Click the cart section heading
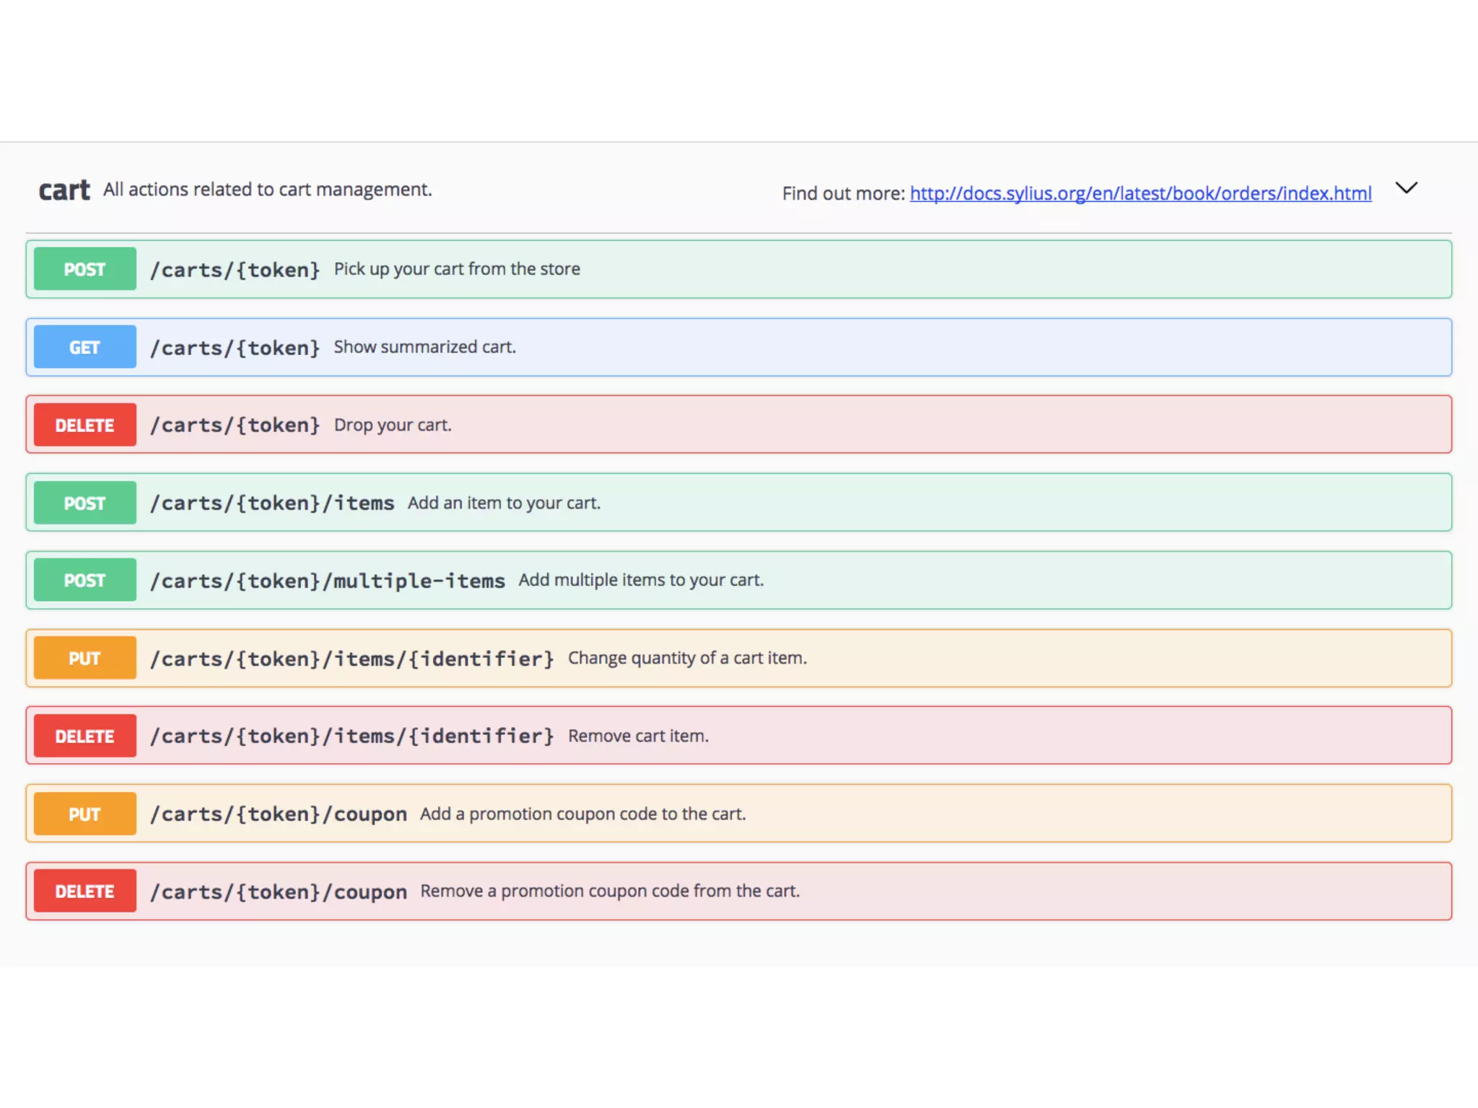1478x1108 pixels. point(64,190)
